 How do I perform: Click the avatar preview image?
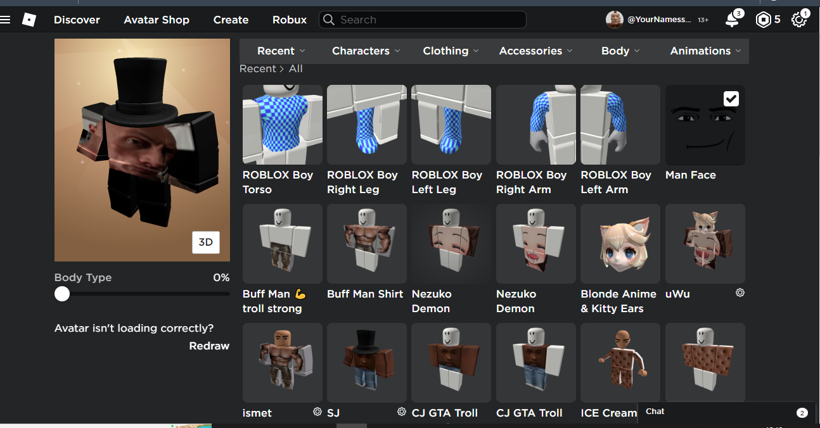[x=142, y=150]
